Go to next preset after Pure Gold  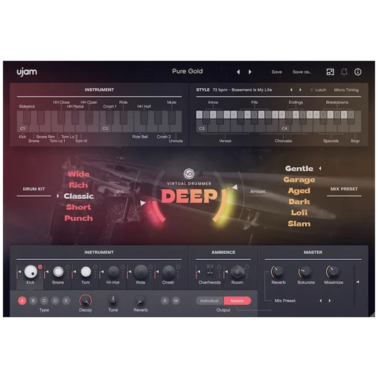coord(250,72)
